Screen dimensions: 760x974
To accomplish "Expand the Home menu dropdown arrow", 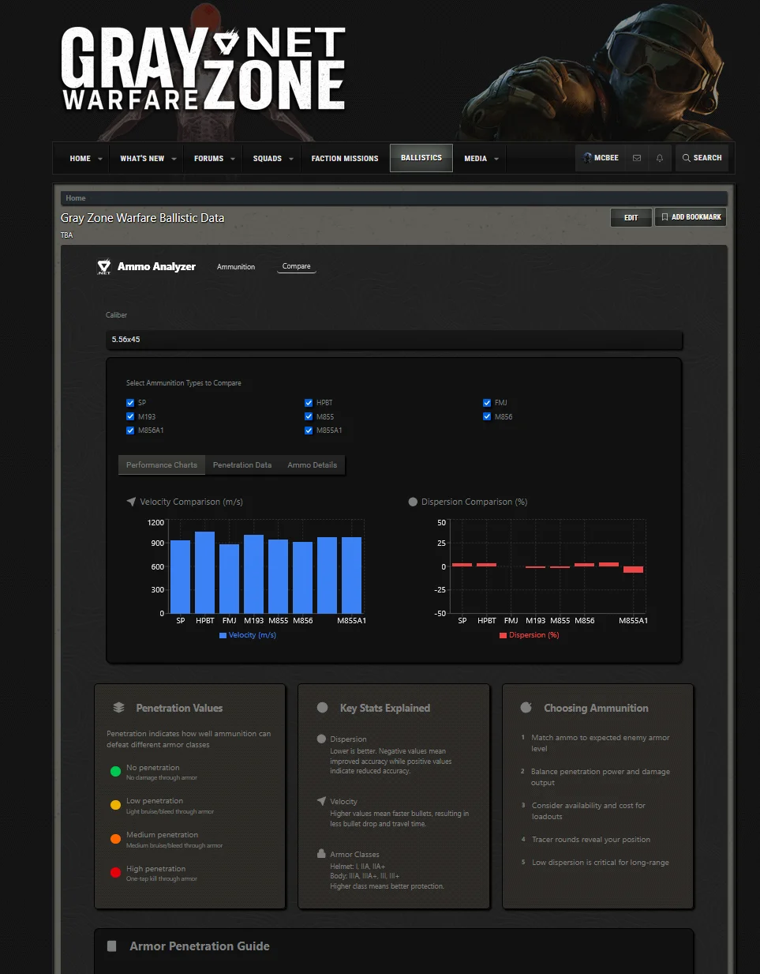I will point(100,159).
